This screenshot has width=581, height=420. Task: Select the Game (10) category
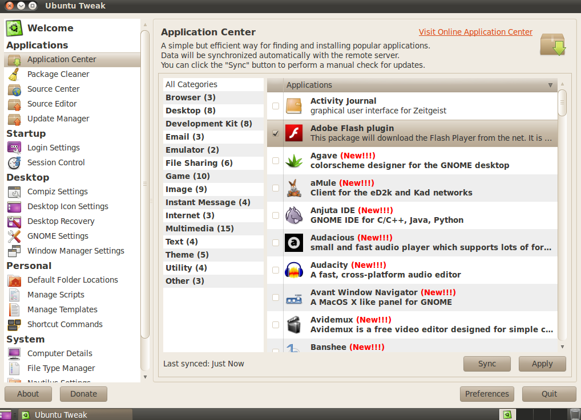point(213,177)
